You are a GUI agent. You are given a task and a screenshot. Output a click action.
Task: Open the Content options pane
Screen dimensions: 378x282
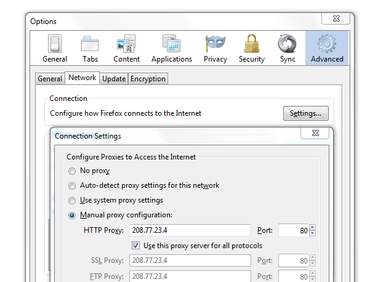click(x=126, y=49)
